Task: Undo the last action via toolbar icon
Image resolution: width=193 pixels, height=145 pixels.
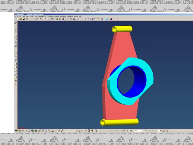Action: pyautogui.click(x=45, y=19)
